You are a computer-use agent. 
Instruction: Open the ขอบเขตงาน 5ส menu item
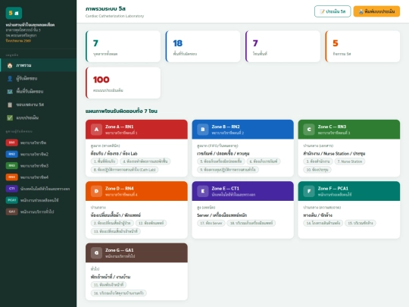39,105
